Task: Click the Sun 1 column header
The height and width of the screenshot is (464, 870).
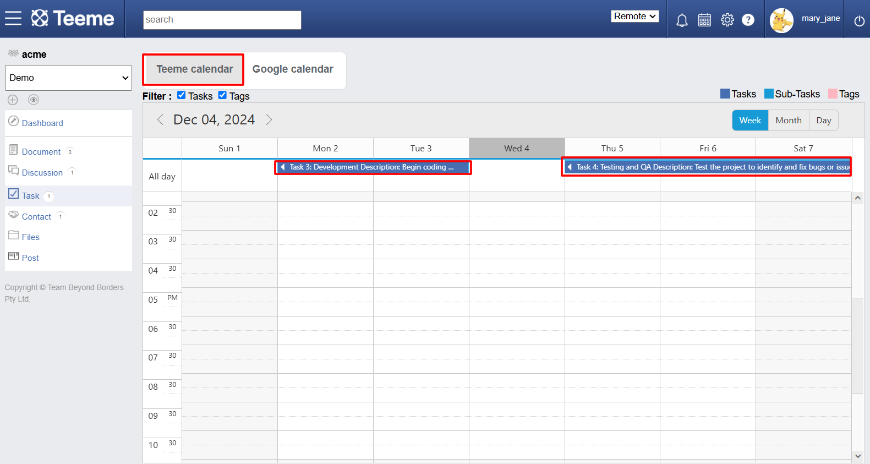Action: coord(229,149)
